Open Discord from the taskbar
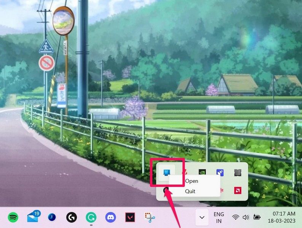 (x=110, y=217)
